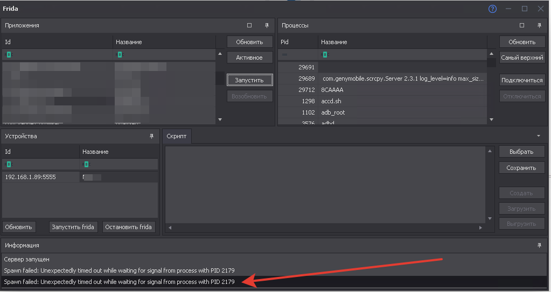Toggle pin on the Процессы panel
The width and height of the screenshot is (551, 292).
pyautogui.click(x=539, y=25)
